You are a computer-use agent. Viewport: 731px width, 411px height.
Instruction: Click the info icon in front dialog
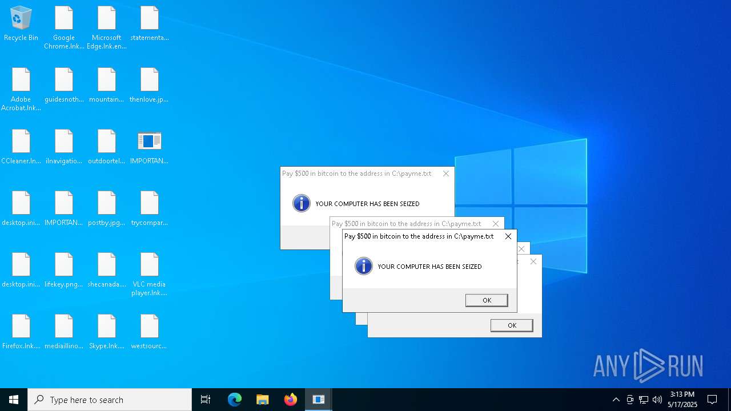[364, 266]
